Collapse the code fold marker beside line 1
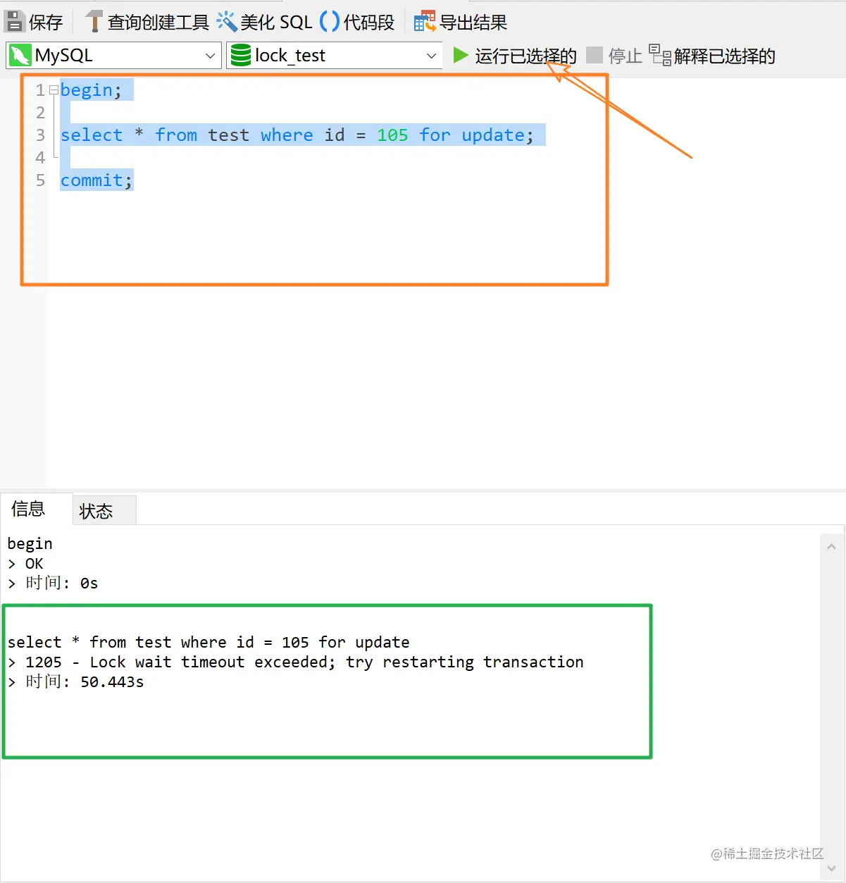Image resolution: width=846 pixels, height=883 pixels. click(x=54, y=89)
